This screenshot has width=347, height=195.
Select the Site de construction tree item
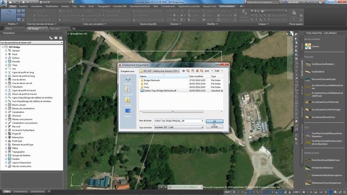click(22, 166)
